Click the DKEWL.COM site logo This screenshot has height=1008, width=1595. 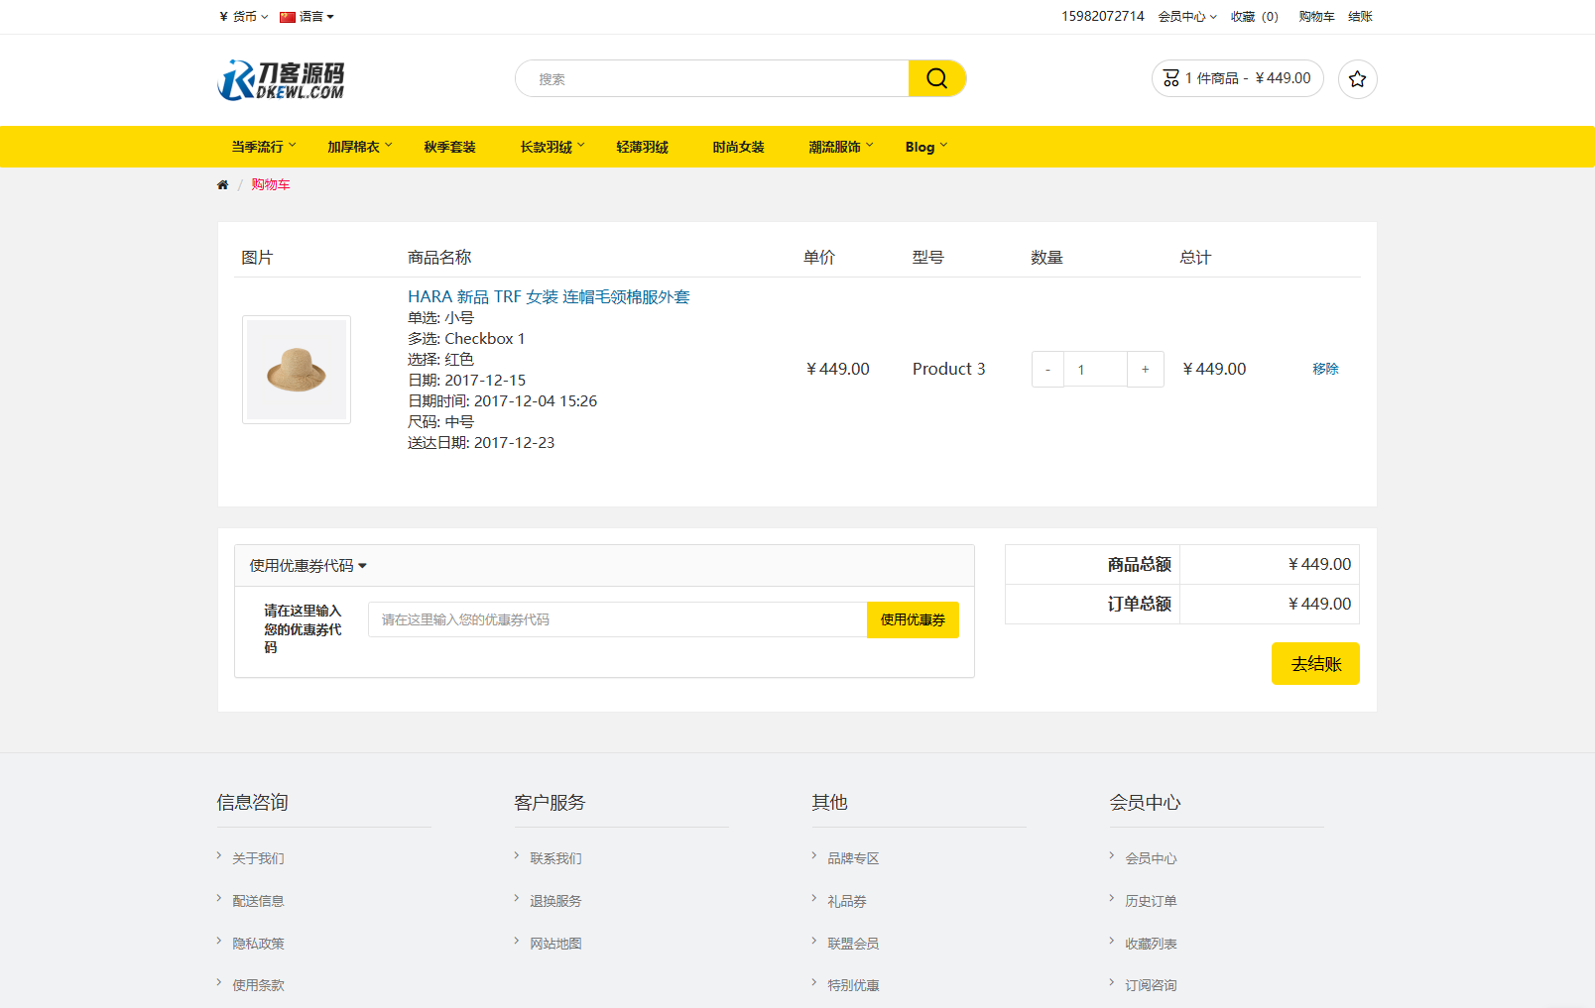281,79
